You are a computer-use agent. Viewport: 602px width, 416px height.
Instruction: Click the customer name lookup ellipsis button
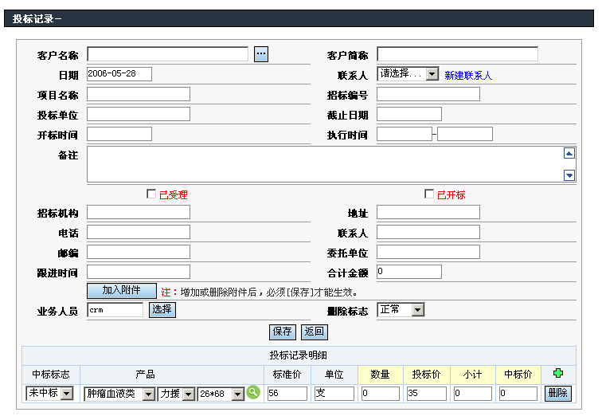pyautogui.click(x=261, y=54)
